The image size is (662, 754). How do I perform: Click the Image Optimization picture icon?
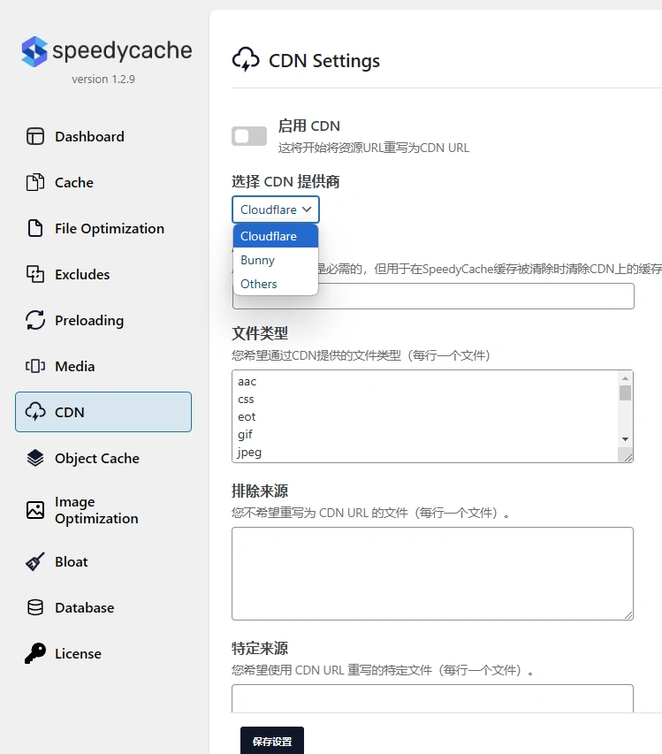[x=35, y=510]
